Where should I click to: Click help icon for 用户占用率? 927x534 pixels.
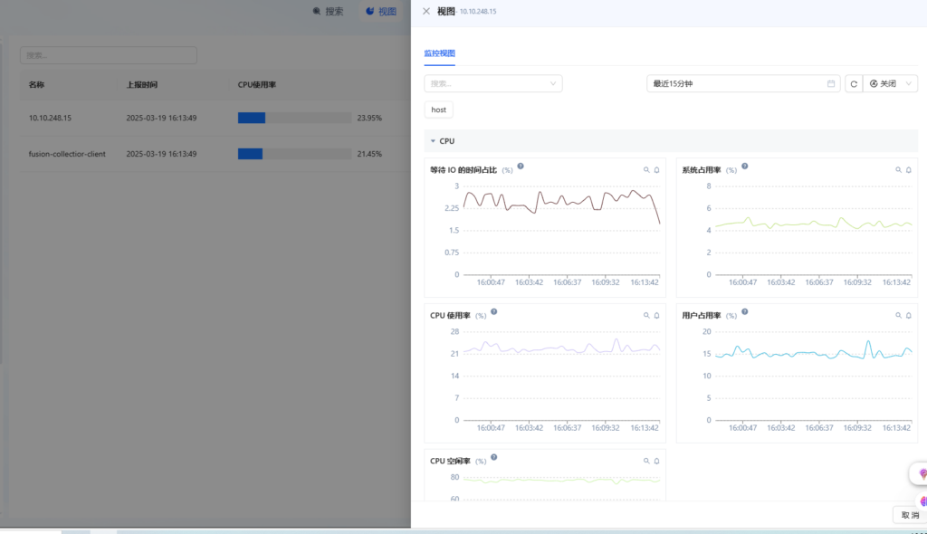pyautogui.click(x=745, y=311)
